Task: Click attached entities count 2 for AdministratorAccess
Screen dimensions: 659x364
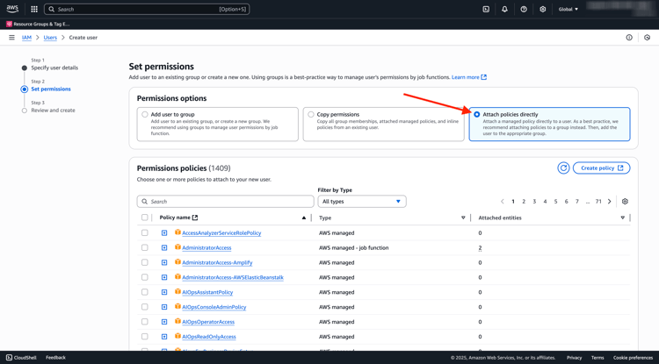Action: (480, 248)
